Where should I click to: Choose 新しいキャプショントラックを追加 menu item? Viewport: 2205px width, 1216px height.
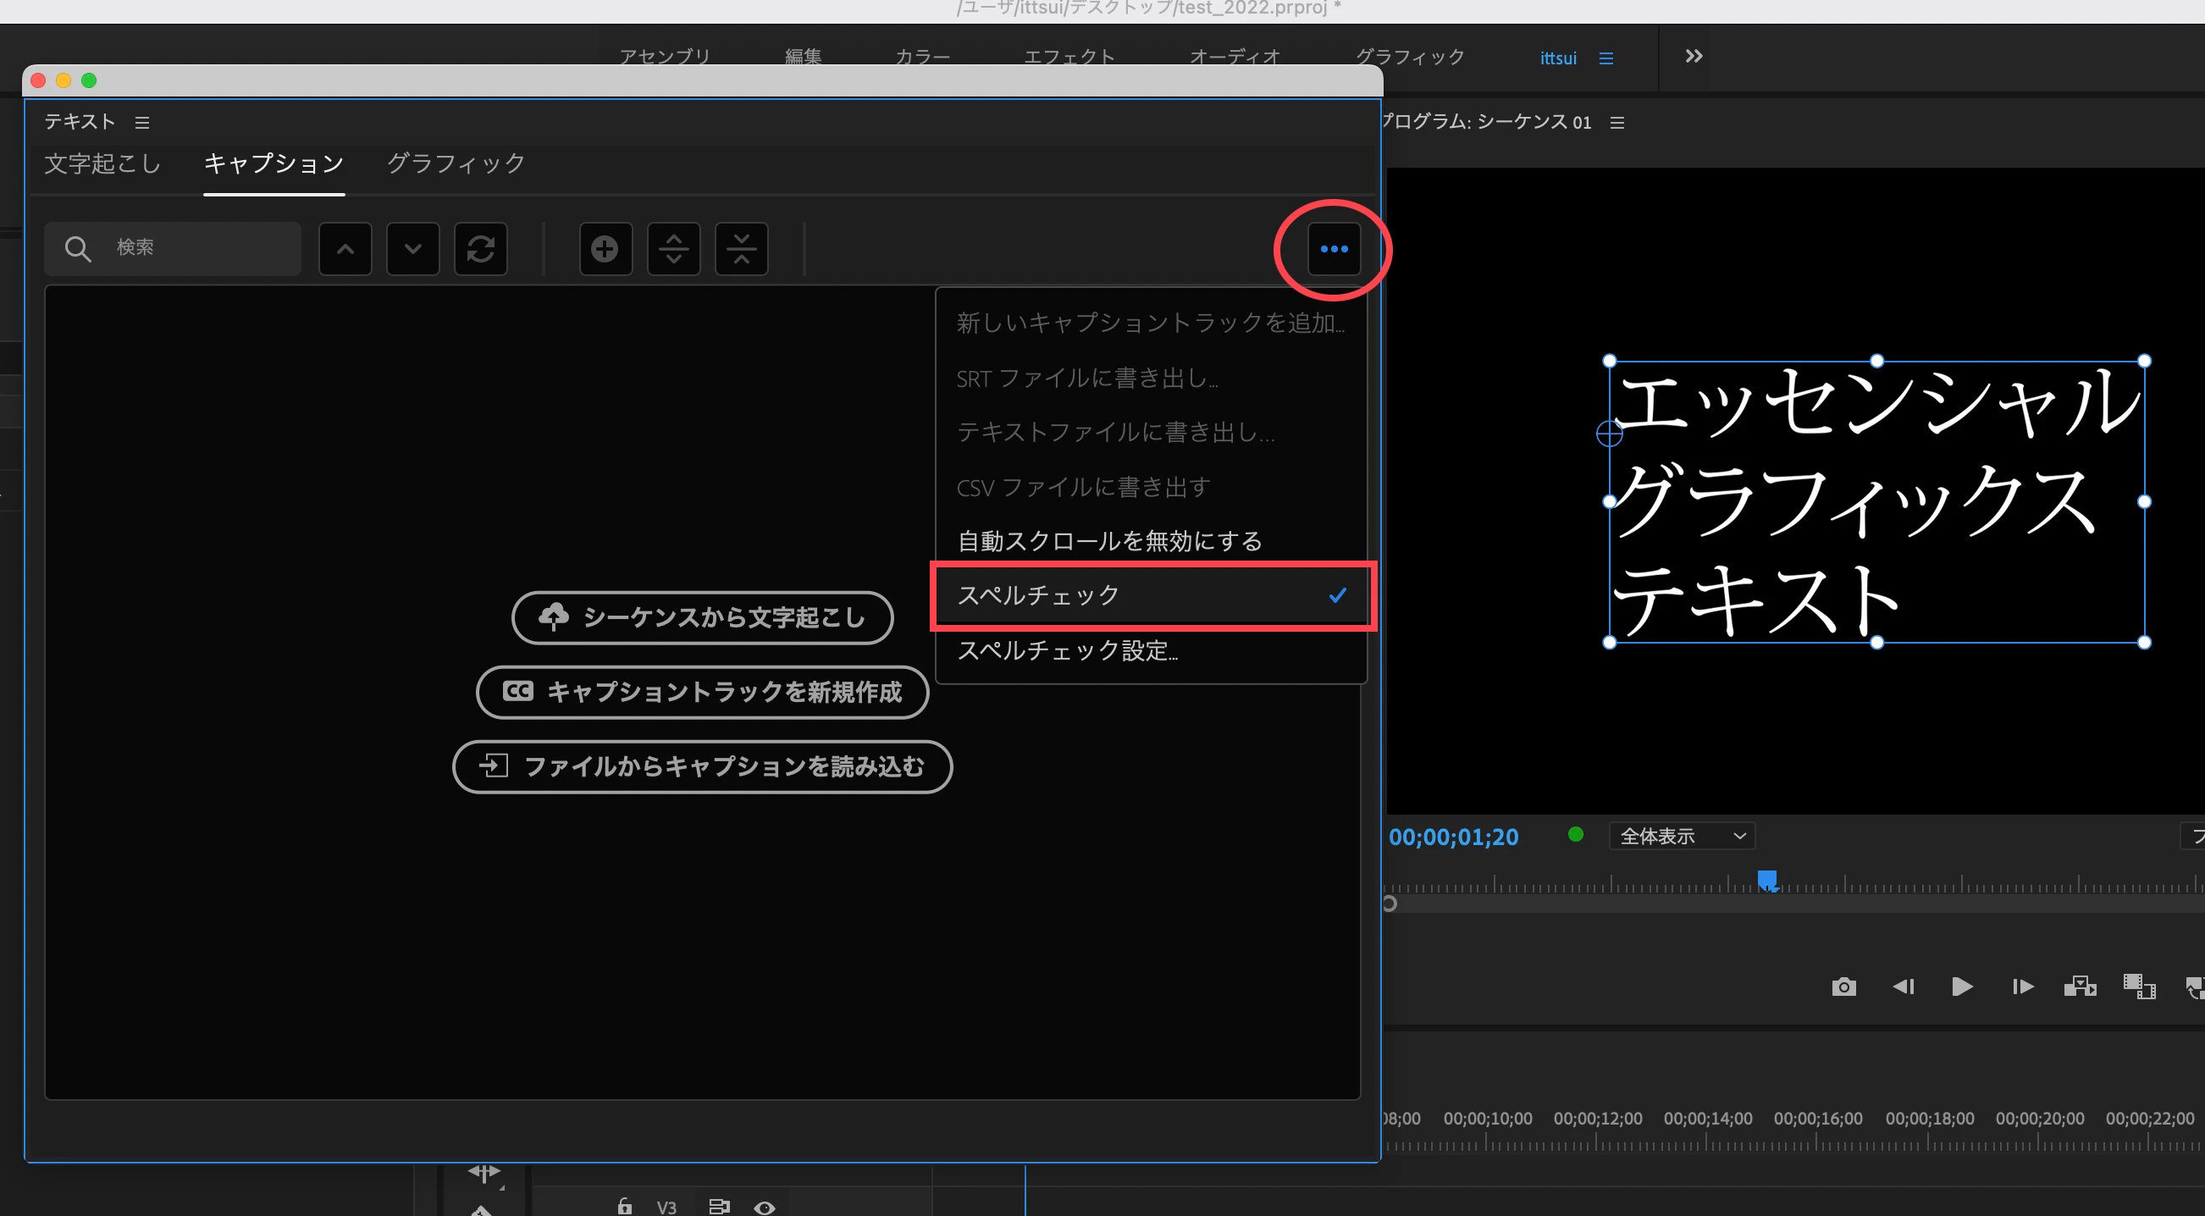[1152, 323]
